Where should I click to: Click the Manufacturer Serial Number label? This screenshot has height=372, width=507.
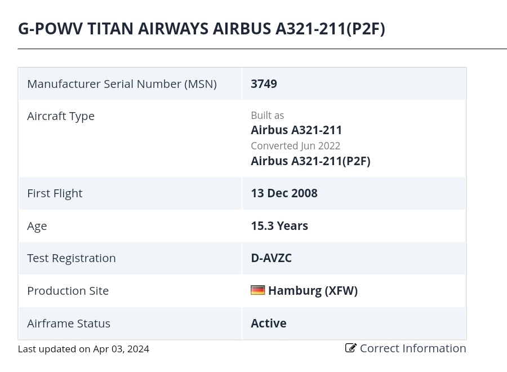click(x=122, y=84)
